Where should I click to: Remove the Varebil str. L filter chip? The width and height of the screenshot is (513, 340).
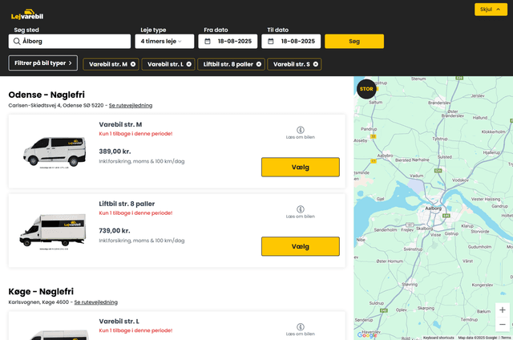(189, 64)
